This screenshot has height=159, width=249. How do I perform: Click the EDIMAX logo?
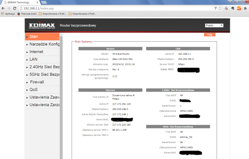click(42, 26)
